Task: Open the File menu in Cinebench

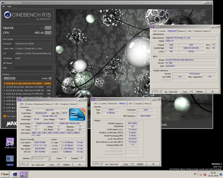Action: pyautogui.click(x=4, y=6)
